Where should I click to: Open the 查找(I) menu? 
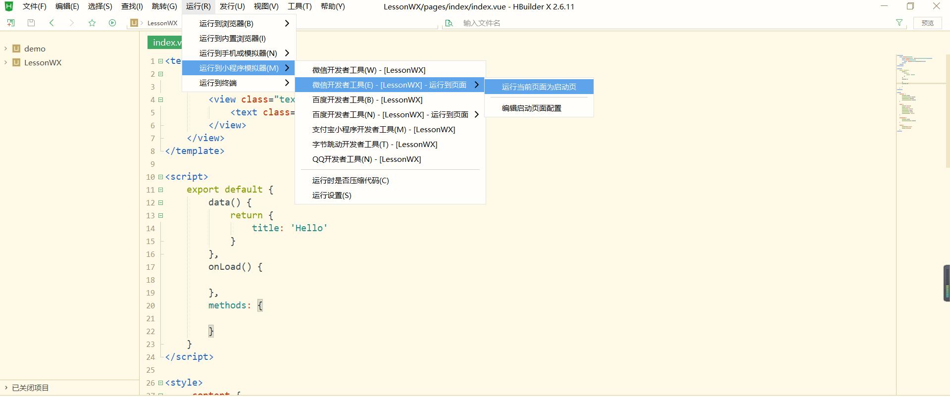[x=132, y=6]
